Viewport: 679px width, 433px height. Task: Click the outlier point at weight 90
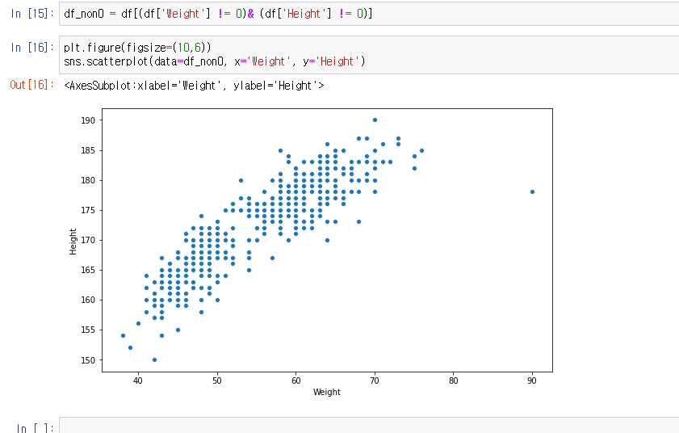pyautogui.click(x=532, y=191)
